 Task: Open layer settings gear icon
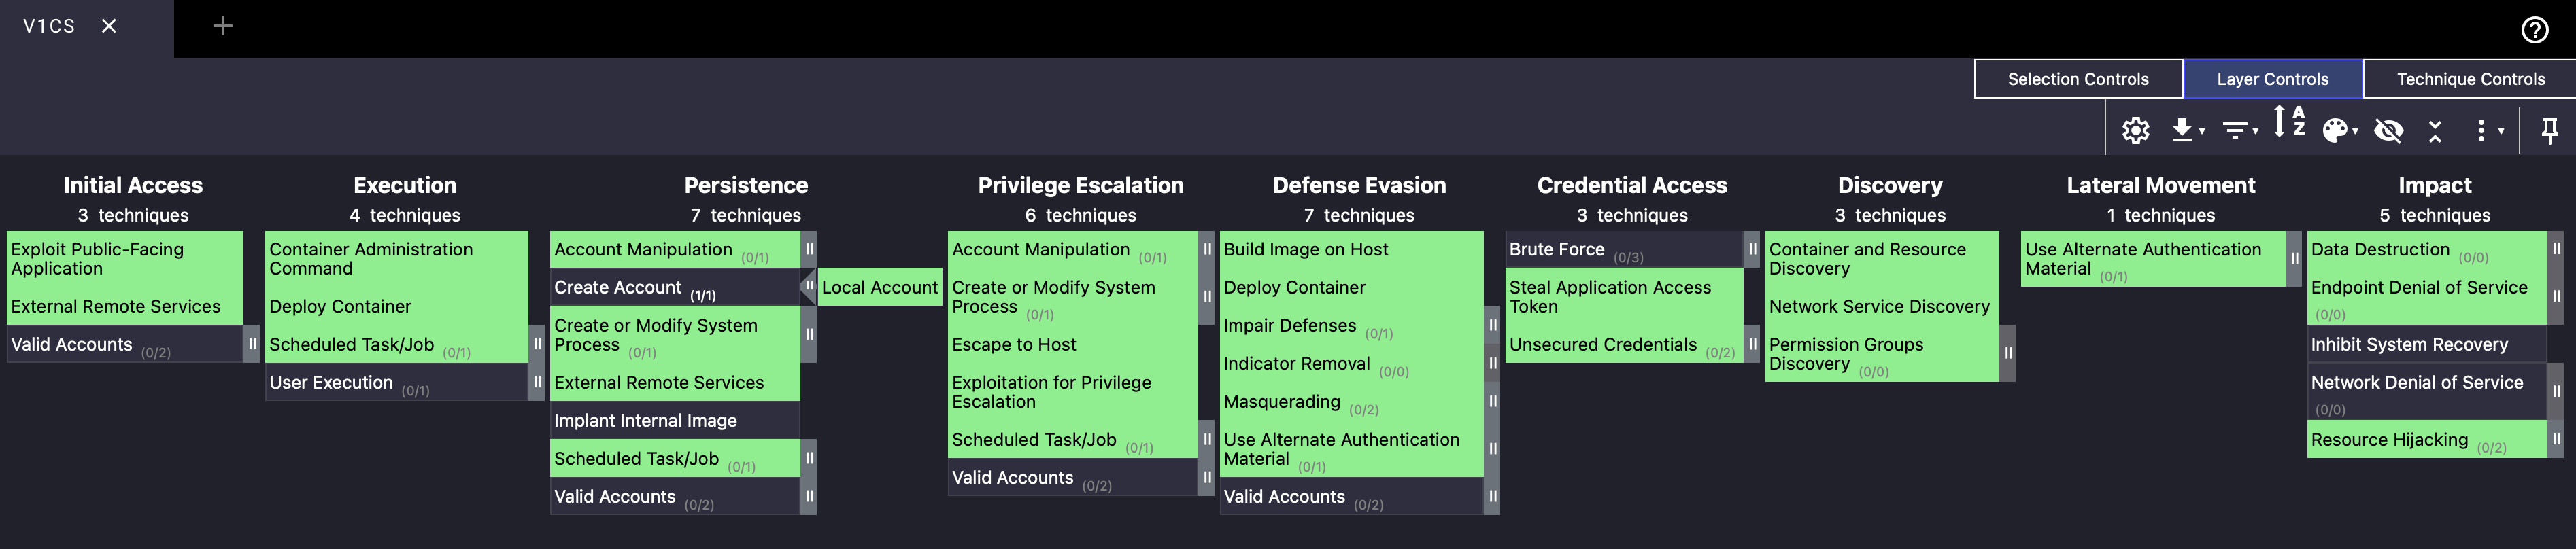pos(2135,130)
